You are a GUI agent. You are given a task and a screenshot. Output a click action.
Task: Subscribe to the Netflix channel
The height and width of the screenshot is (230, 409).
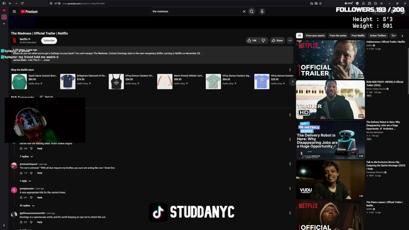pyautogui.click(x=49, y=41)
